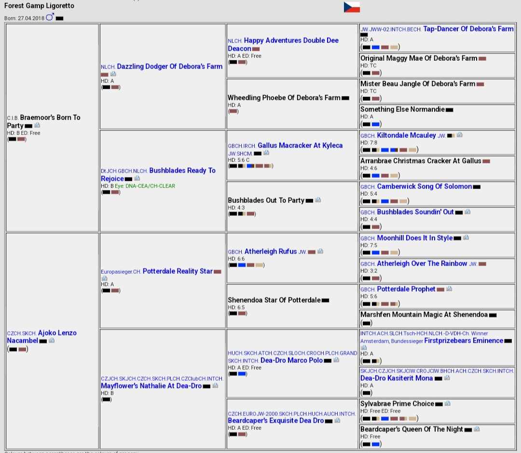Screen dimensions: 521x453
Task: Open photo icon under Firstprizebears Eminence
Action: tap(364, 347)
